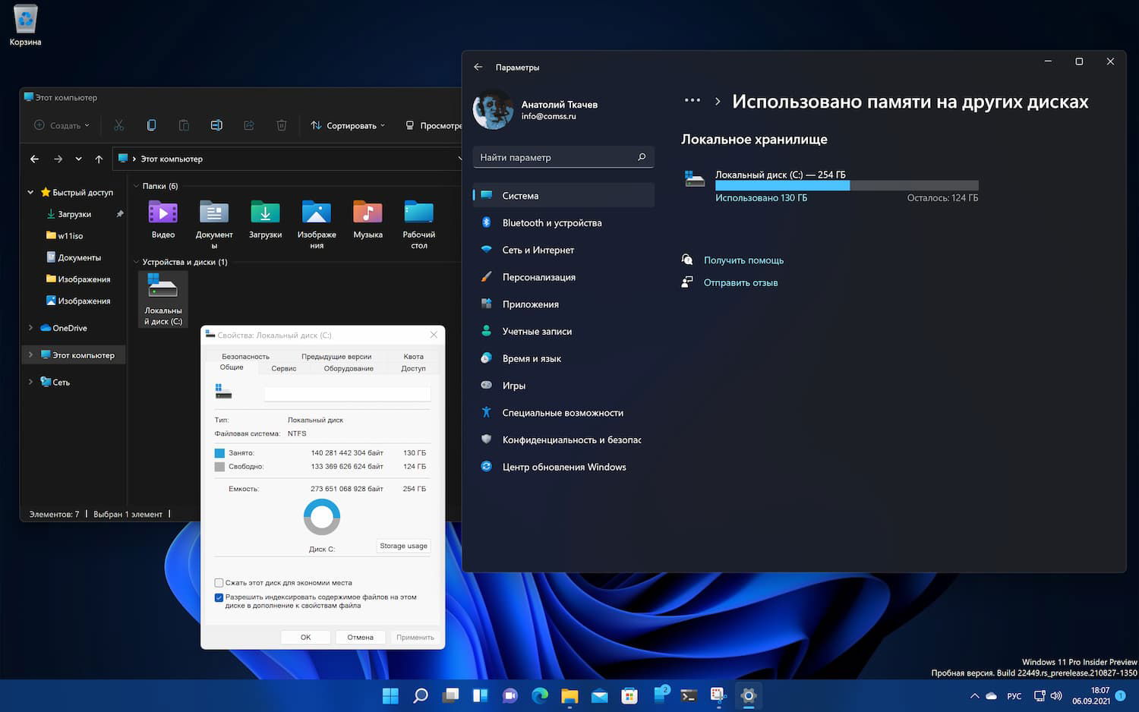1139x712 pixels.
Task: Click the Delete trash icon in Explorer toolbar
Action: [282, 125]
